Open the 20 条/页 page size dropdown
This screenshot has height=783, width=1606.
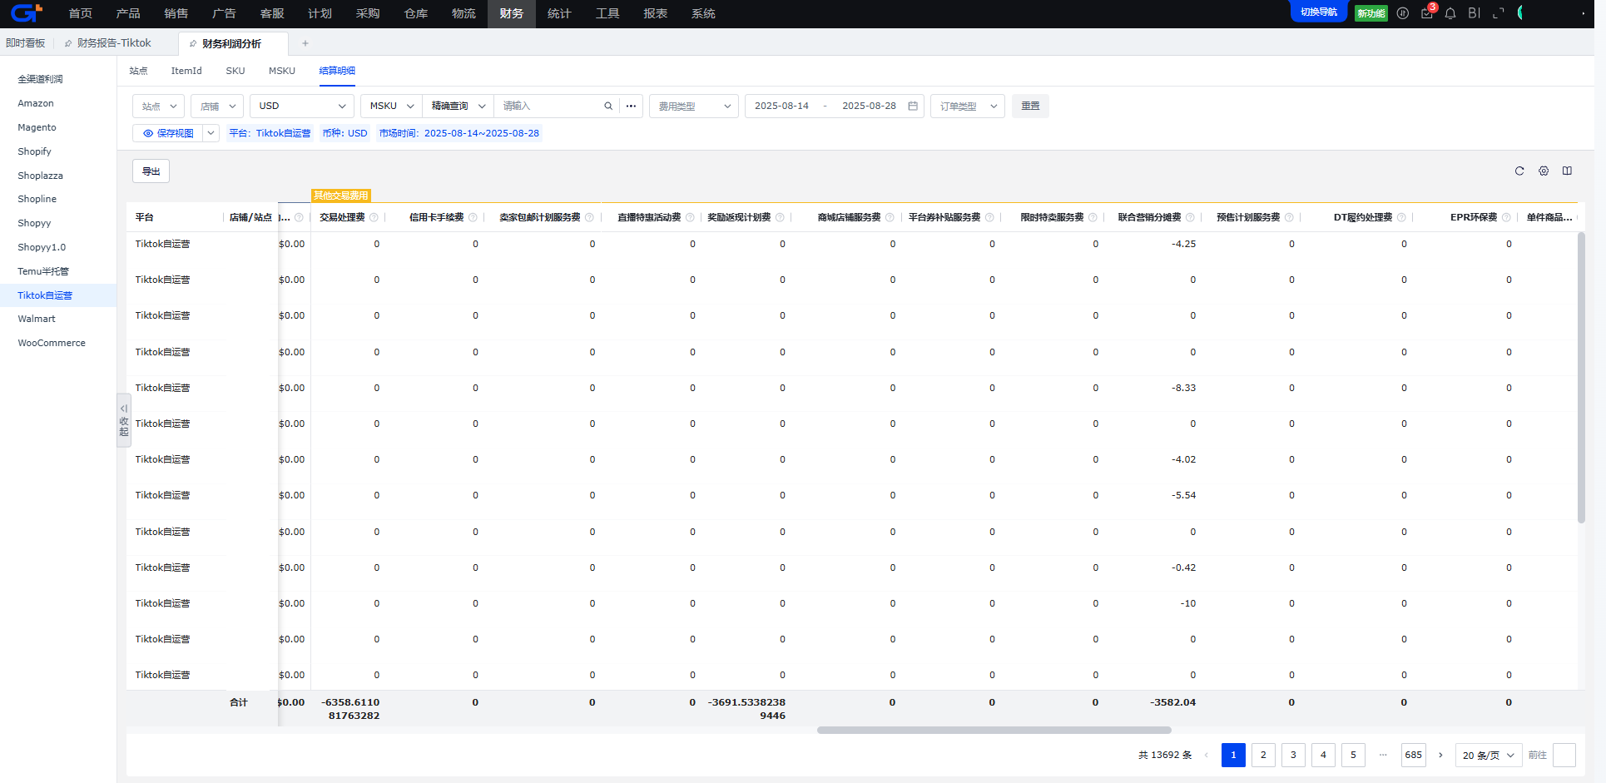tap(1489, 755)
